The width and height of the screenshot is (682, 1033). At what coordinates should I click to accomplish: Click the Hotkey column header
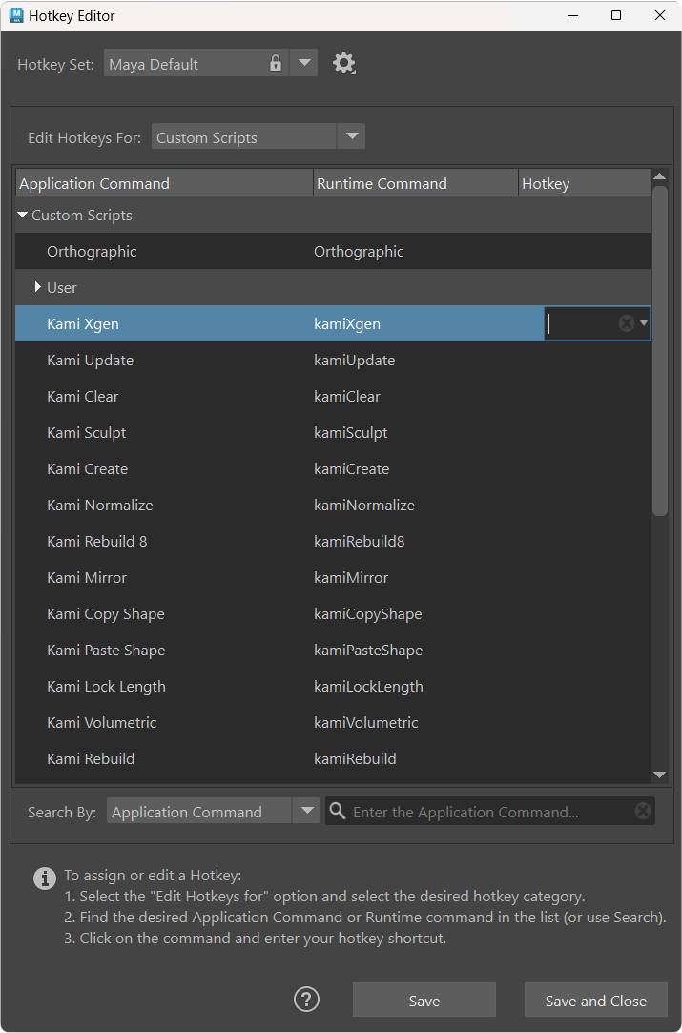coord(585,182)
